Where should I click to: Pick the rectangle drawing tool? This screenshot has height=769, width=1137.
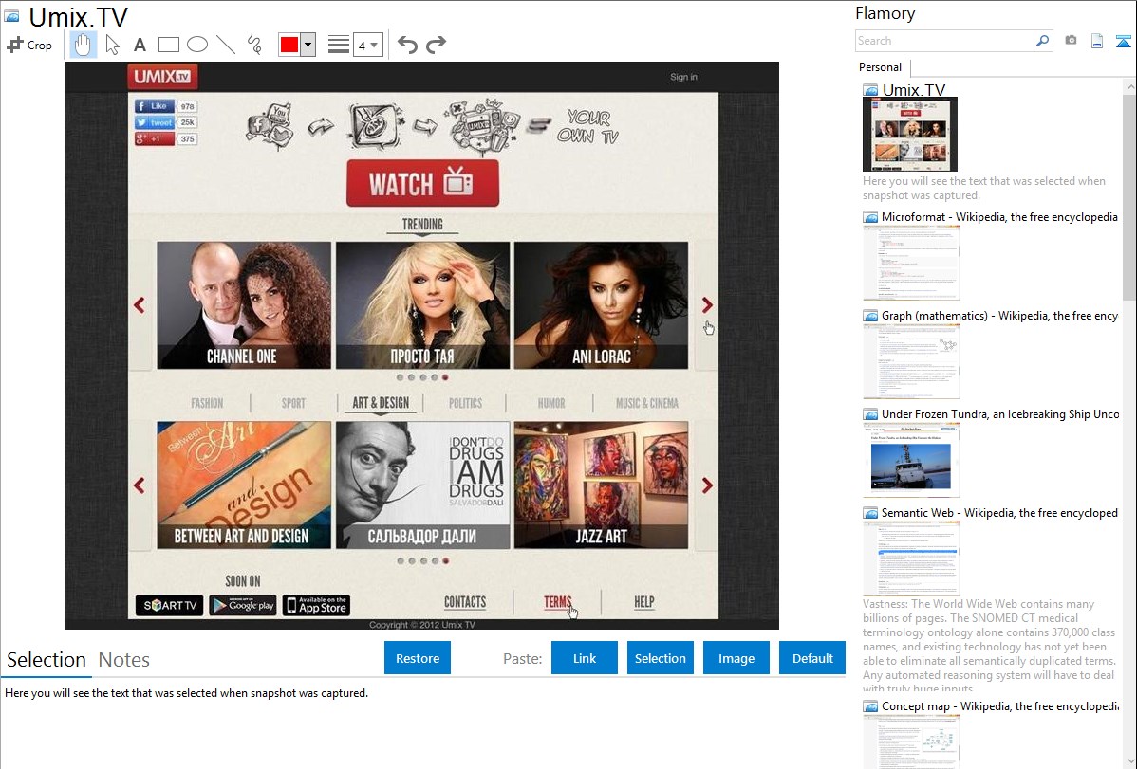pos(168,45)
